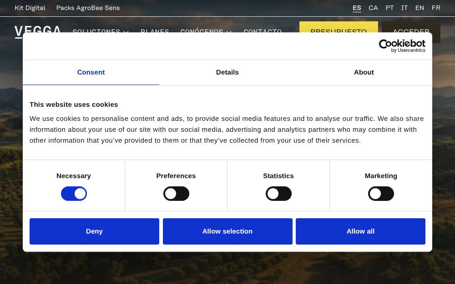
Task: Switch site language to CA
Action: tap(373, 8)
